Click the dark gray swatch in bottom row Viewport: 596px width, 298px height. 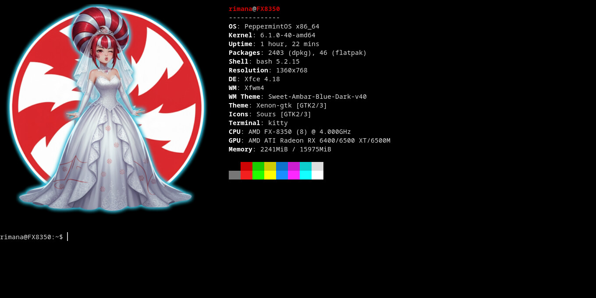(234, 175)
